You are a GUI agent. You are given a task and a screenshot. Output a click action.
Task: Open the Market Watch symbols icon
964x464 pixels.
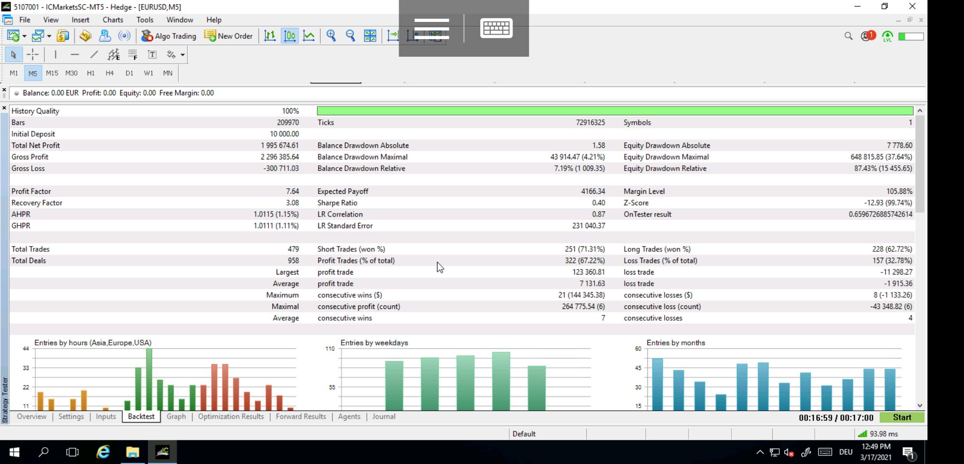tap(63, 36)
